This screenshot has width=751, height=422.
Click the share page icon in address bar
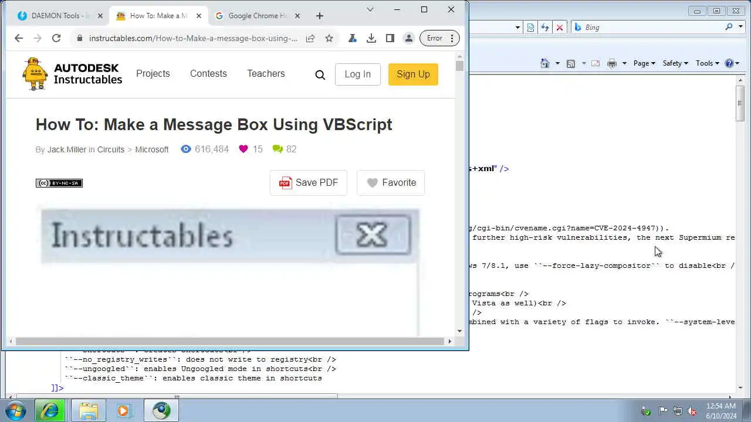point(310,38)
